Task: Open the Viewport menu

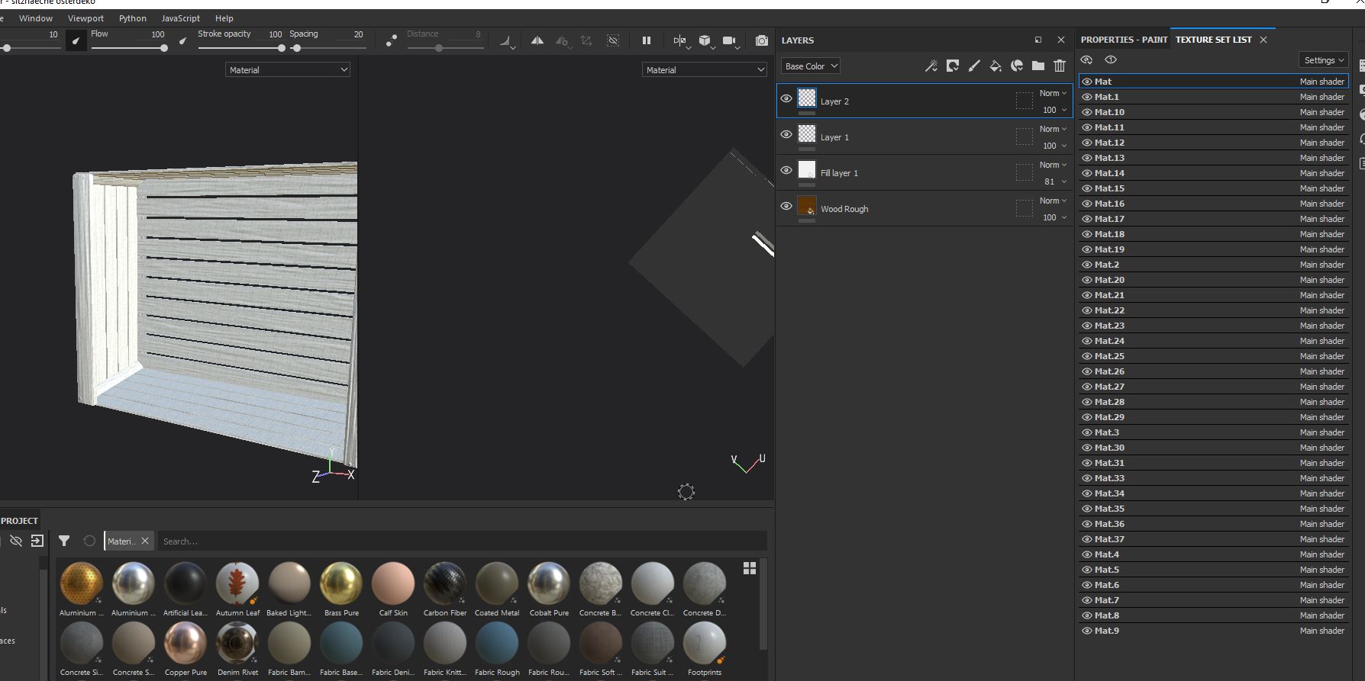Action: [86, 18]
